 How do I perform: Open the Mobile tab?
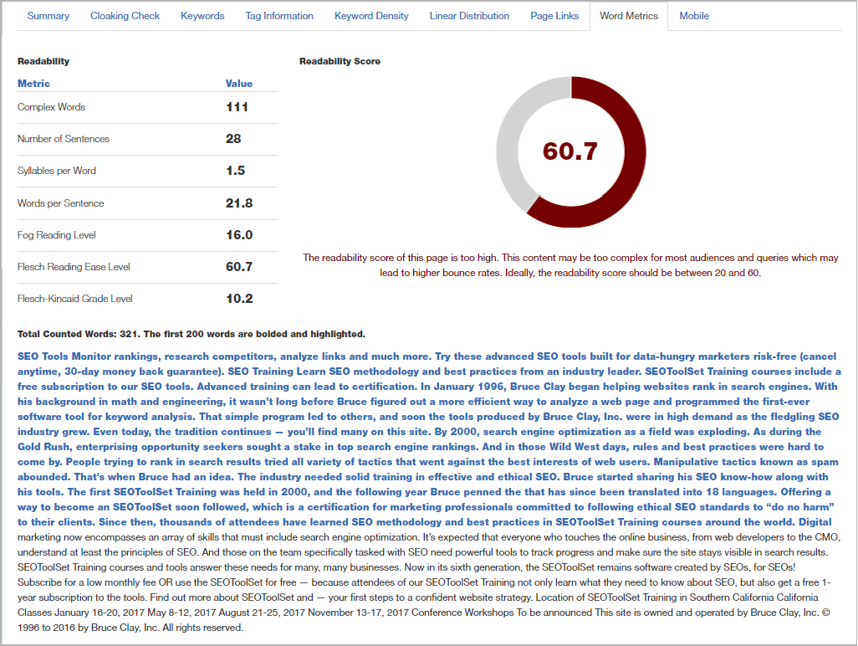coord(694,16)
